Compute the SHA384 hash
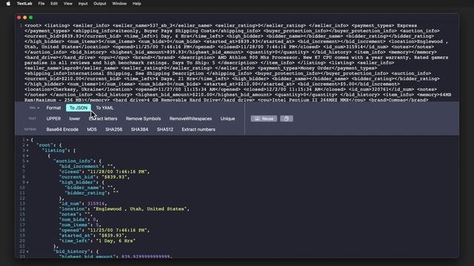Viewport: 474px width, 266px height. point(140,129)
